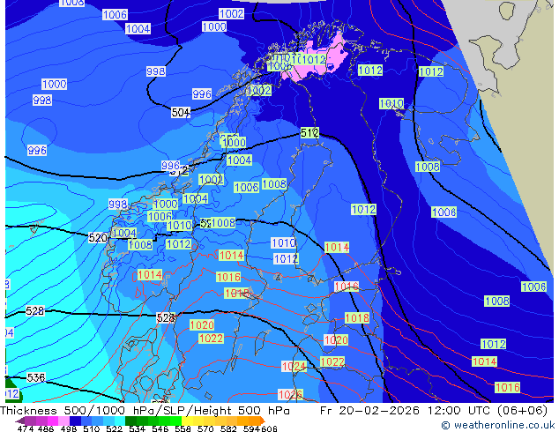The height and width of the screenshot is (432, 559).
Task: Click the legend value 534
Action: 137,428
